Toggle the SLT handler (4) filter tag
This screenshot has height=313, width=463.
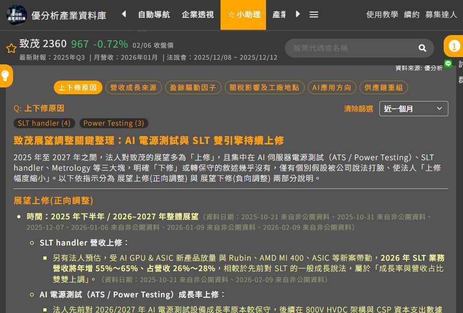[x=44, y=124]
